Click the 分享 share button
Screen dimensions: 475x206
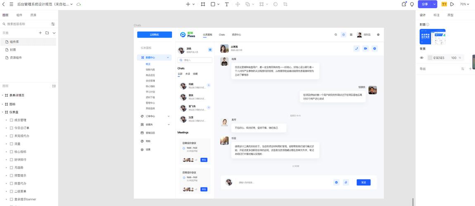[425, 4]
